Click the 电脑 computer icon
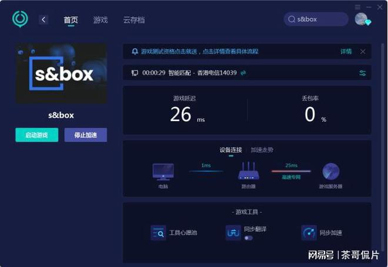This screenshot has width=388, height=267. pos(163,172)
